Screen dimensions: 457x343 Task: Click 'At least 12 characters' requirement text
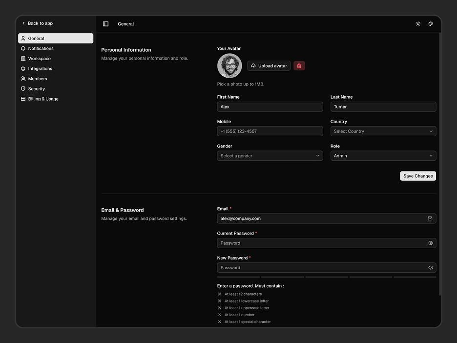[x=243, y=294]
